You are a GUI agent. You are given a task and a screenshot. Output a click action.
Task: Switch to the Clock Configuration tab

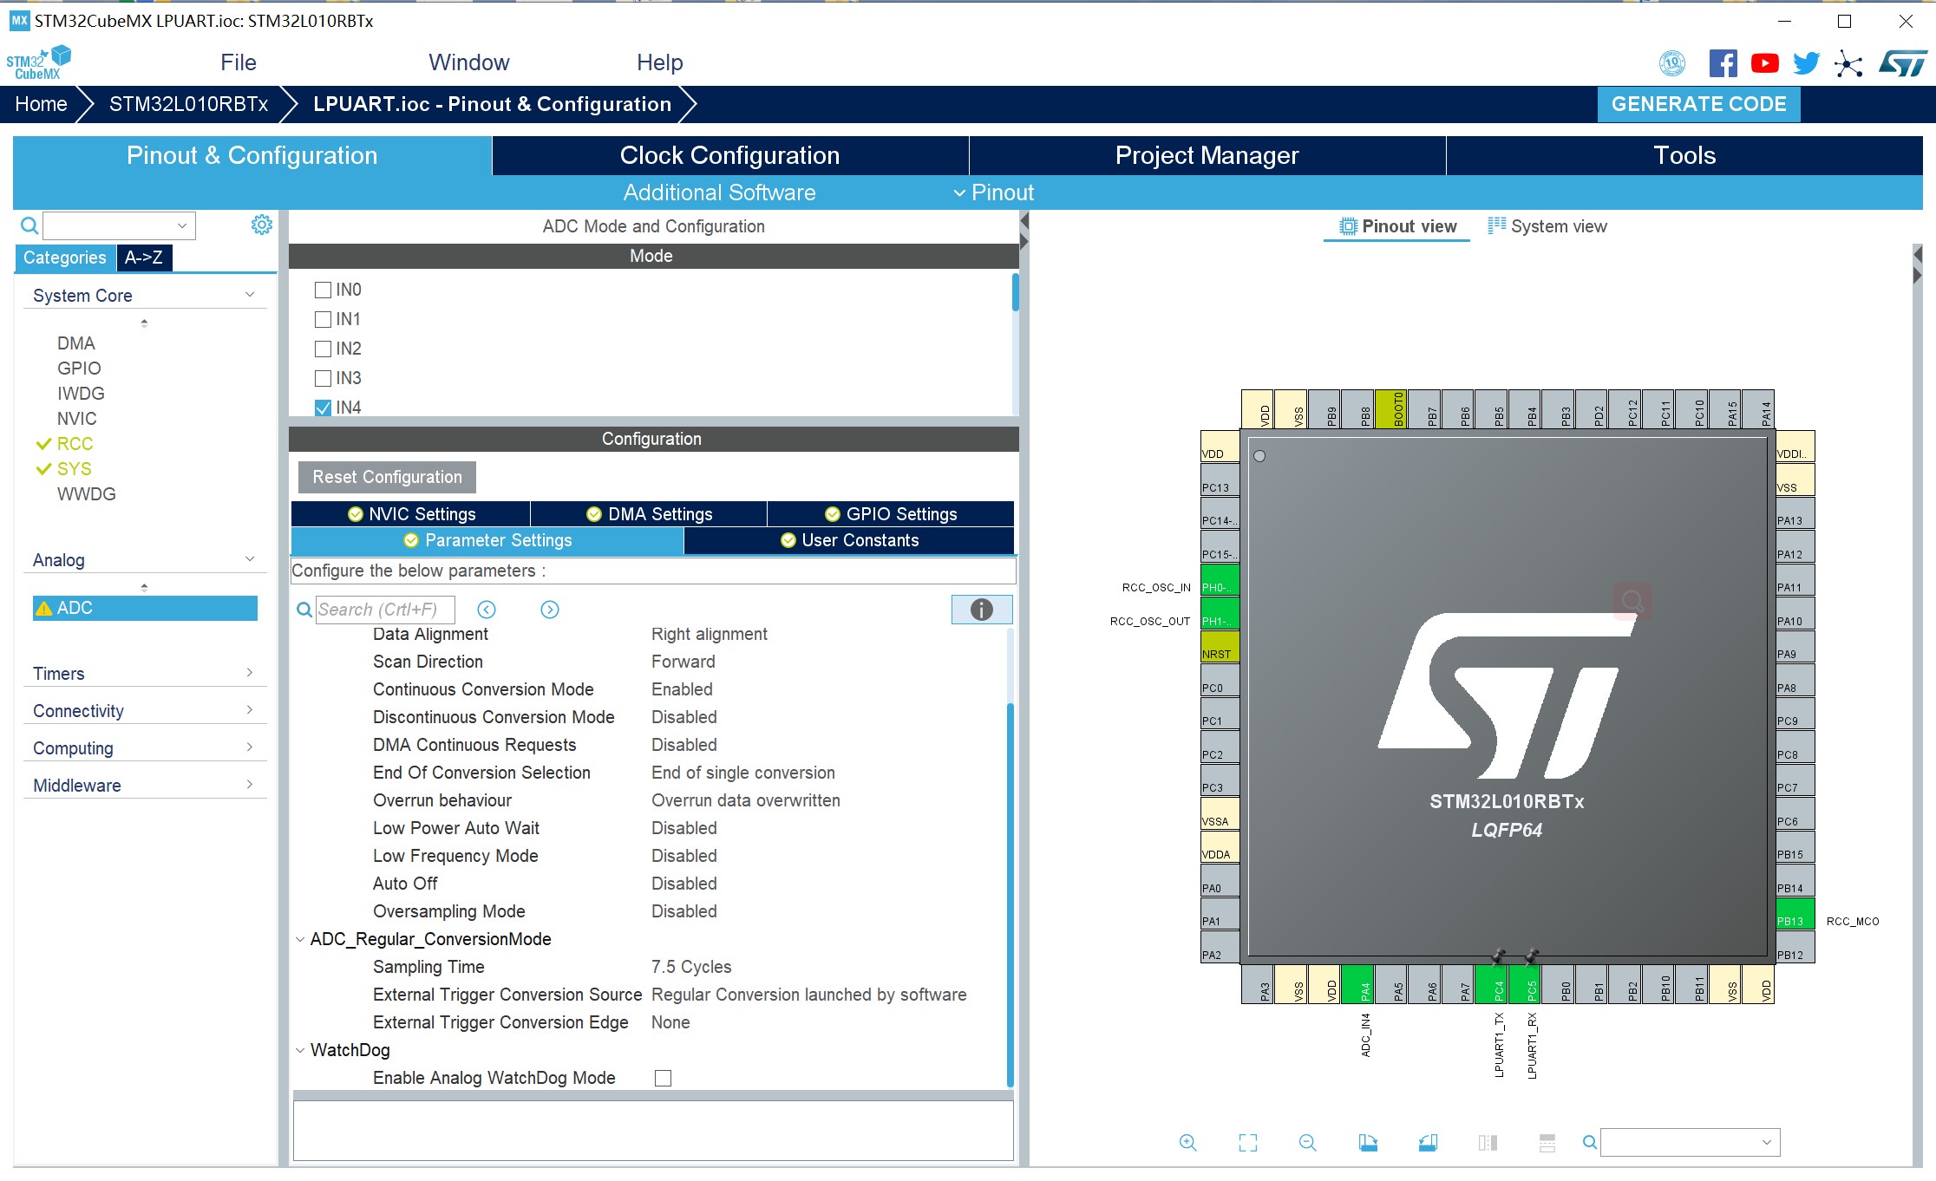[x=729, y=155]
